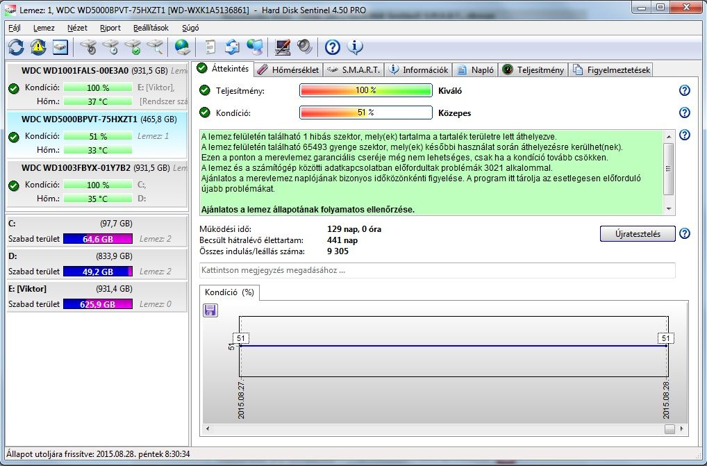Select the Kondíció (%) chart tab
Image resolution: width=707 pixels, height=466 pixels.
click(x=229, y=292)
